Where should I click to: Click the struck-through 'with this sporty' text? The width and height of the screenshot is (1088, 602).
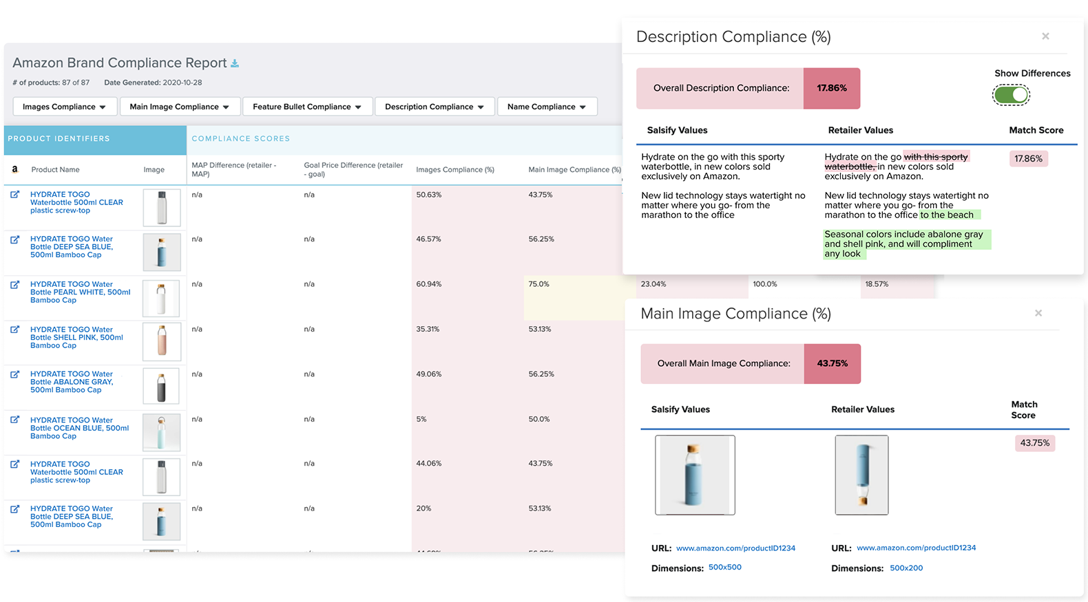click(x=936, y=157)
